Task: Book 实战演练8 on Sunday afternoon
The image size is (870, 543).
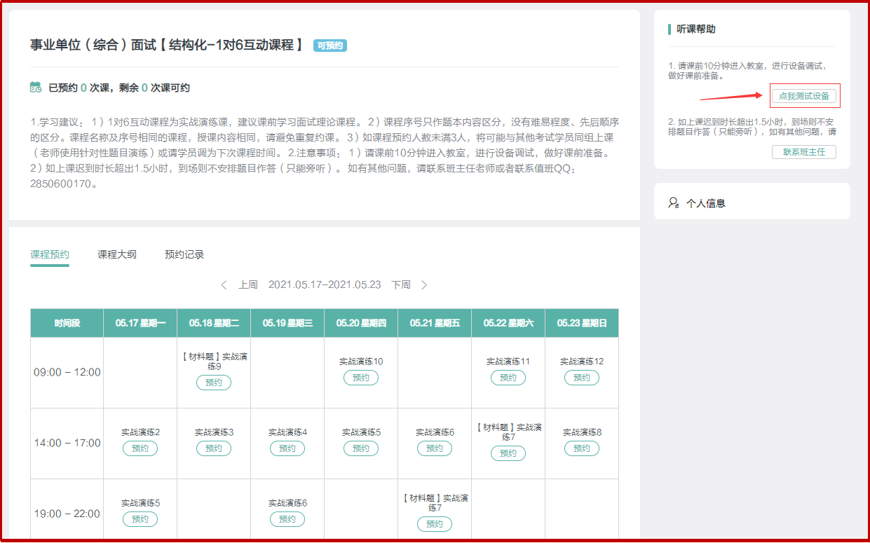Action: click(x=582, y=448)
